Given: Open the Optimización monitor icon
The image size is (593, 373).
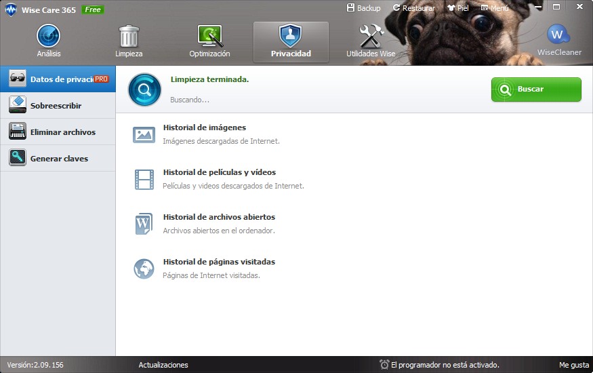Looking at the screenshot, I should [209, 36].
